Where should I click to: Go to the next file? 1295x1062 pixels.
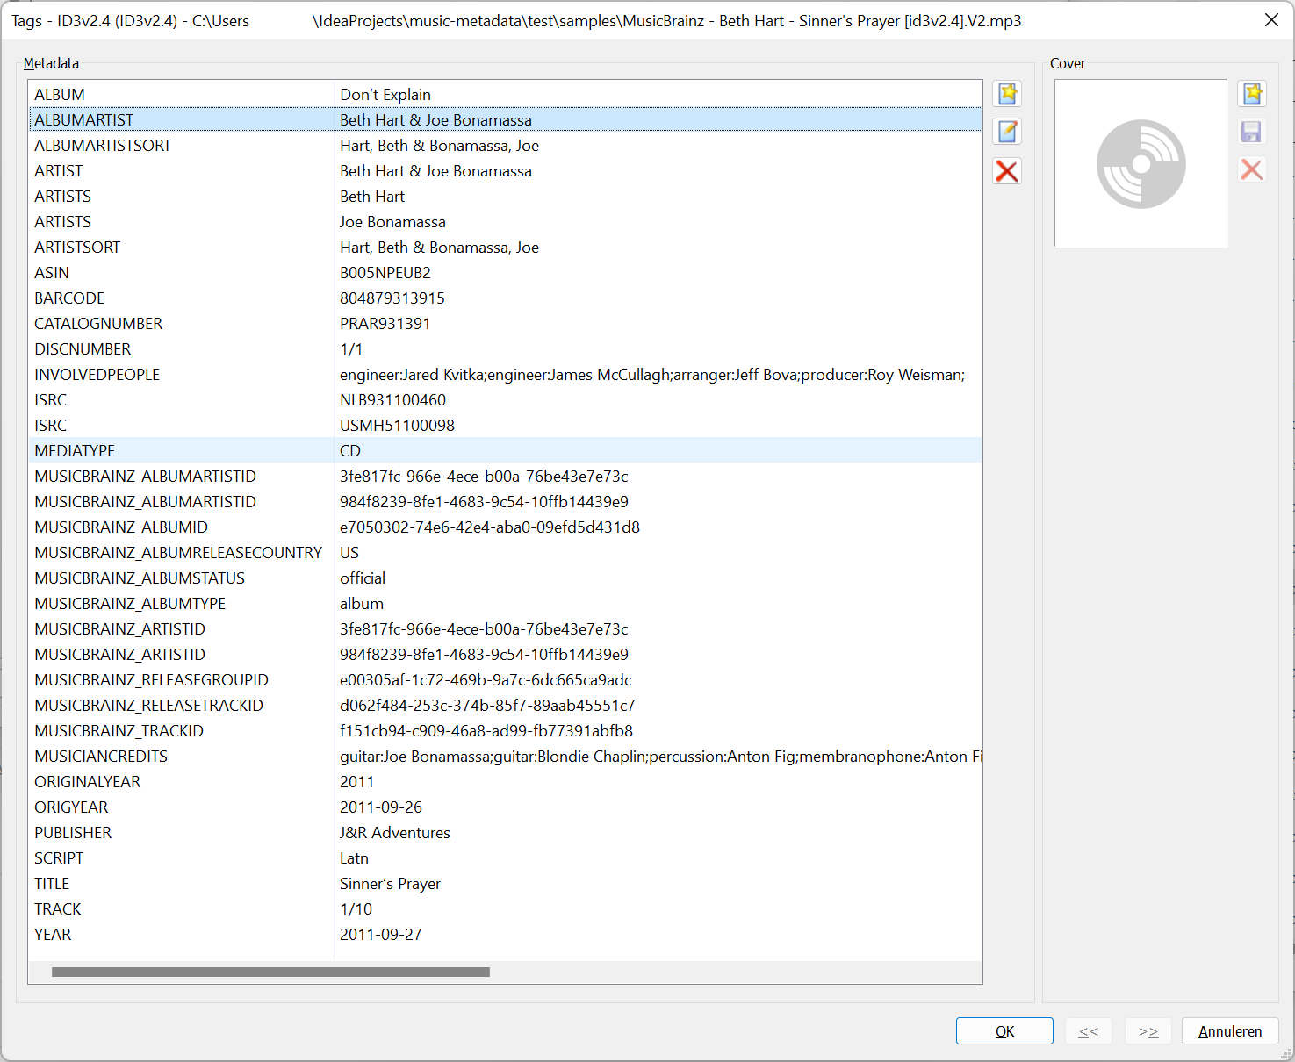coord(1148,1030)
